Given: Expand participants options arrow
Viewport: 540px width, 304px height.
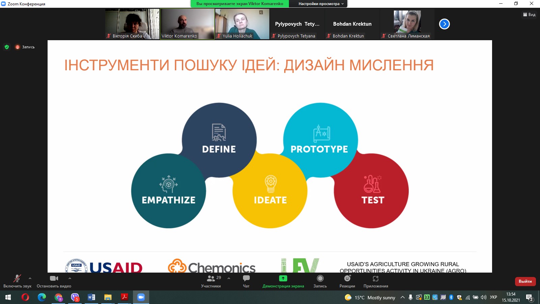Looking at the screenshot, I should click(229, 278).
